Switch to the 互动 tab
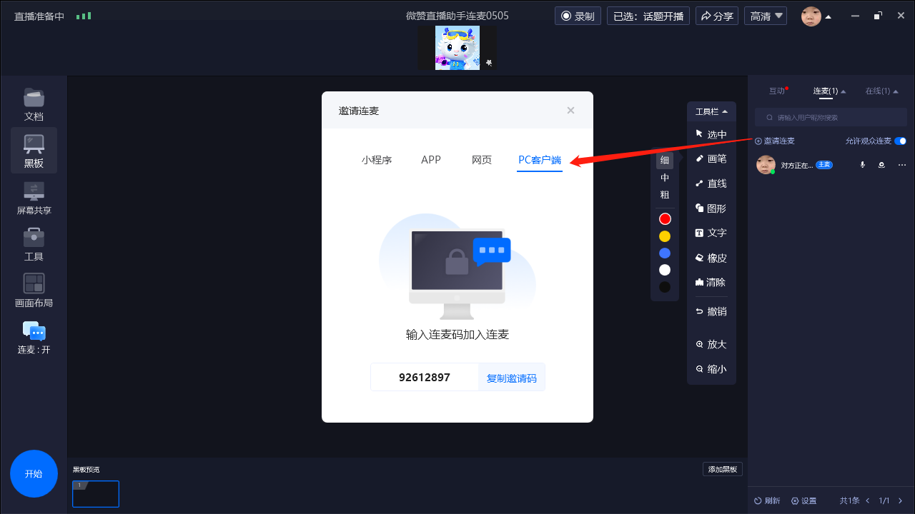The image size is (915, 514). (777, 91)
